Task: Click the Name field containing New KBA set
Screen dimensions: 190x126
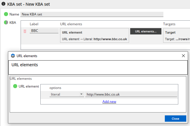Action: click(92, 14)
